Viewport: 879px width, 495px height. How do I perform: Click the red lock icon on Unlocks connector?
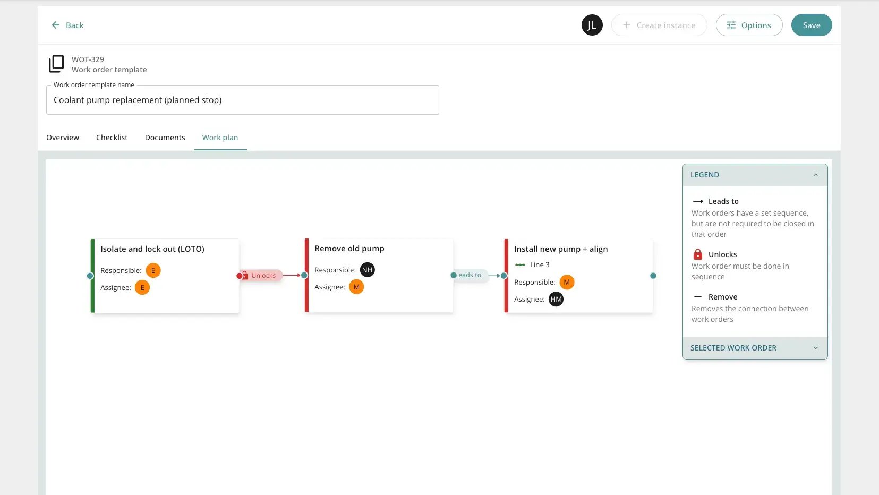pos(245,275)
